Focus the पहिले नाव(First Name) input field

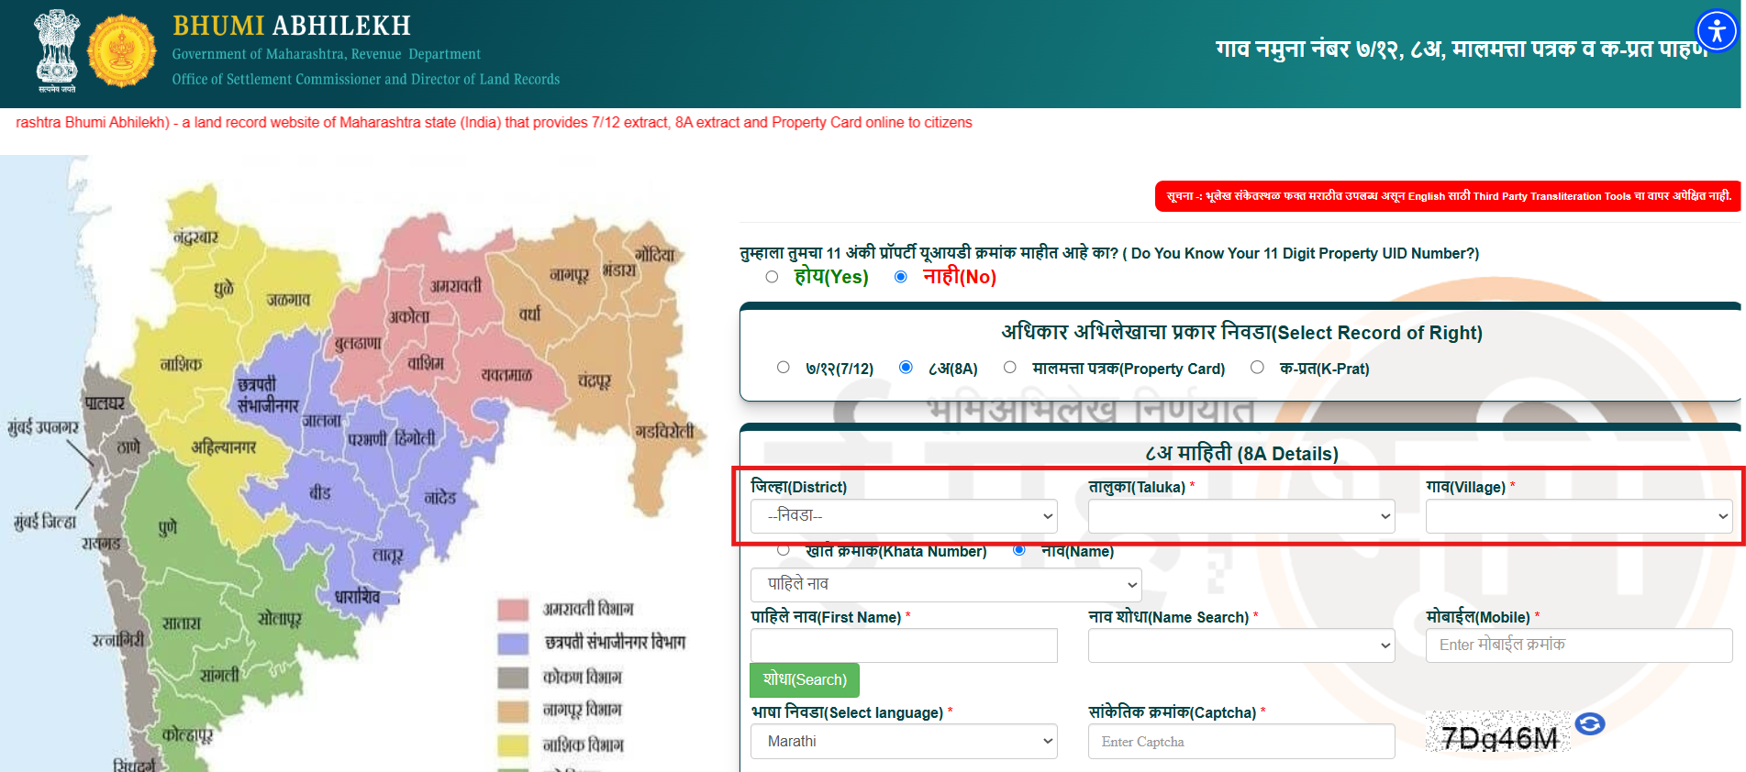point(904,645)
